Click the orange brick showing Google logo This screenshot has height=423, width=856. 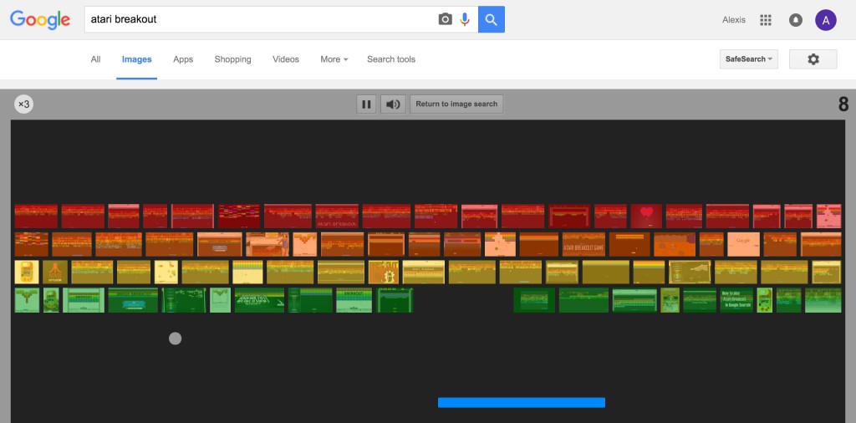743,245
